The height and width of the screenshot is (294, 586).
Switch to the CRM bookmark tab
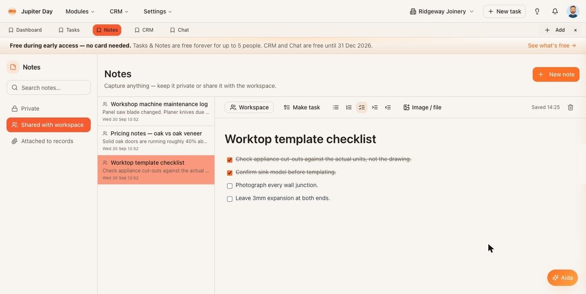(x=144, y=30)
